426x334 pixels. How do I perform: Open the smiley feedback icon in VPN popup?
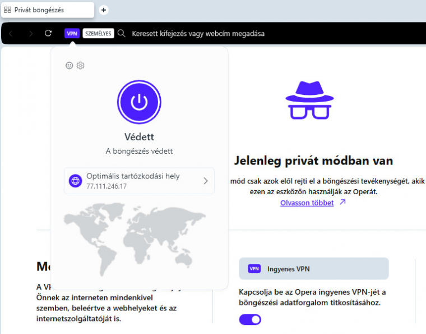pos(70,66)
